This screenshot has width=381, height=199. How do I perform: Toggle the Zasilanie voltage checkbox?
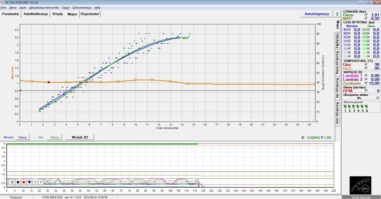pos(366,83)
